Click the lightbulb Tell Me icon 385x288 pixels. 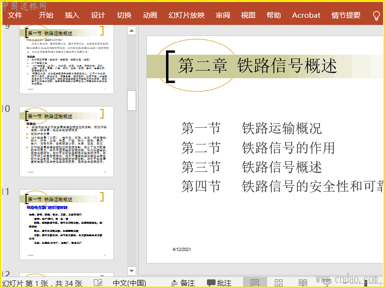tap(376, 15)
